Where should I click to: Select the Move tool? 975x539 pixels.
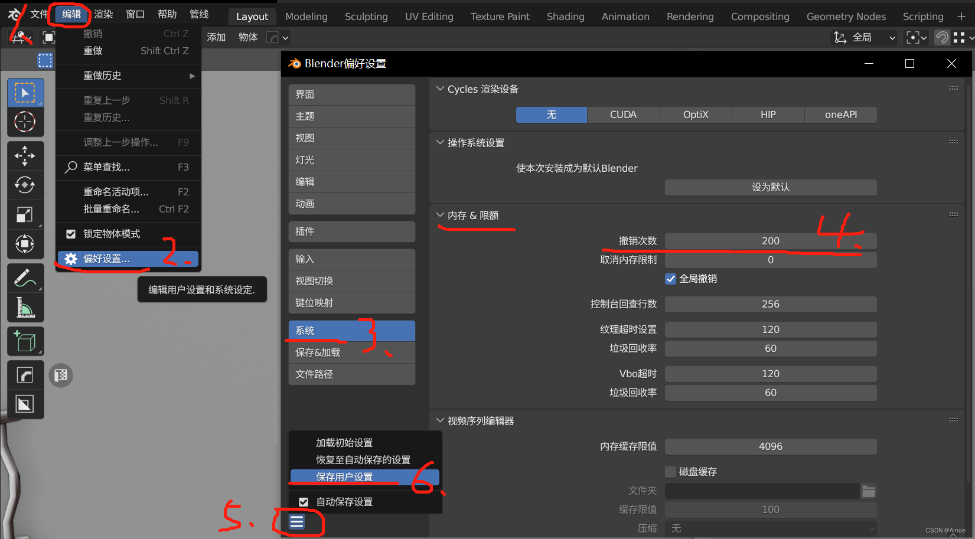(x=25, y=156)
